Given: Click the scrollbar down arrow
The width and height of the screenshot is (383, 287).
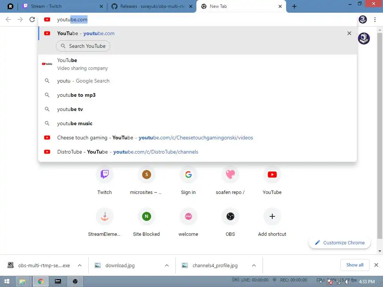Looking at the screenshot, I should tap(380, 251).
